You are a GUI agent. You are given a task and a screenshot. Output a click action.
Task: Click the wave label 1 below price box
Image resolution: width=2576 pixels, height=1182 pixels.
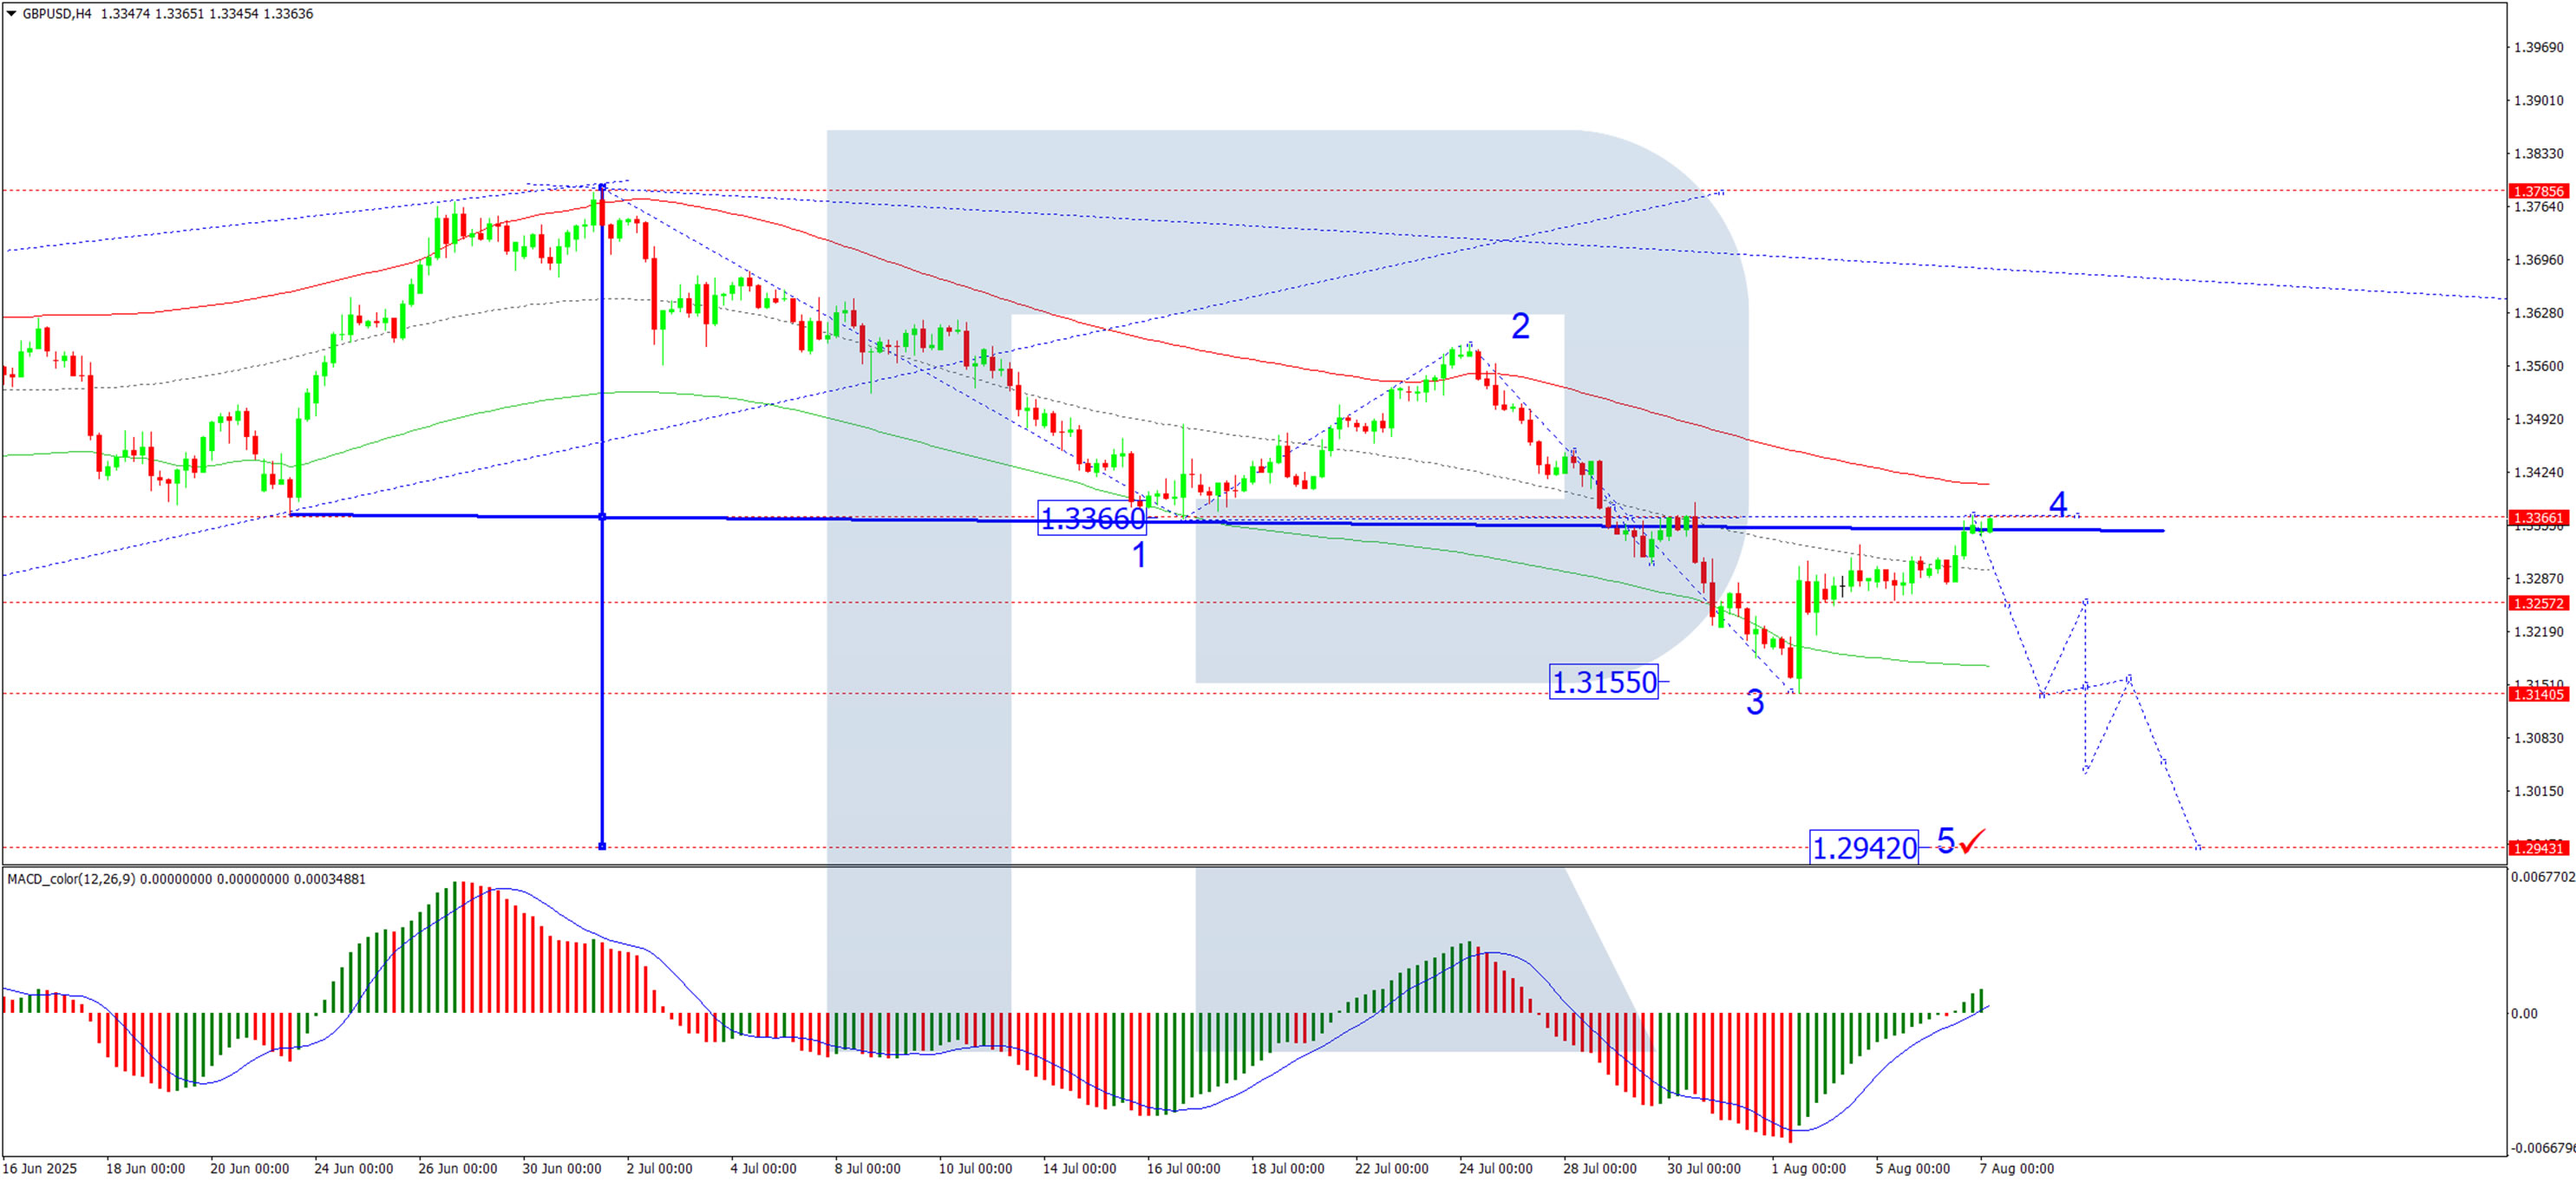(x=1139, y=555)
